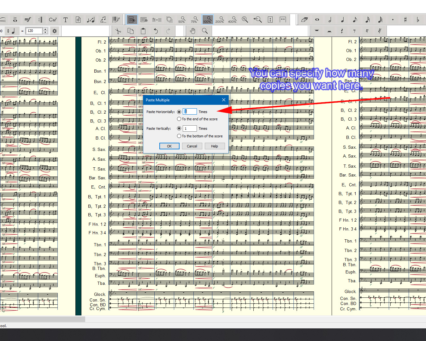
Task: Click OK in Paste Multiple dialog
Action: (x=169, y=146)
